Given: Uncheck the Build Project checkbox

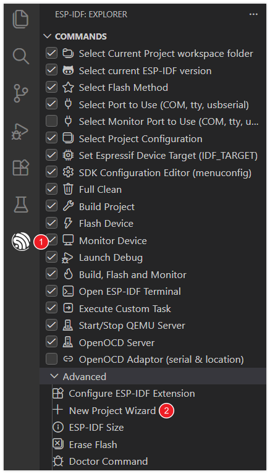Looking at the screenshot, I should [51, 206].
